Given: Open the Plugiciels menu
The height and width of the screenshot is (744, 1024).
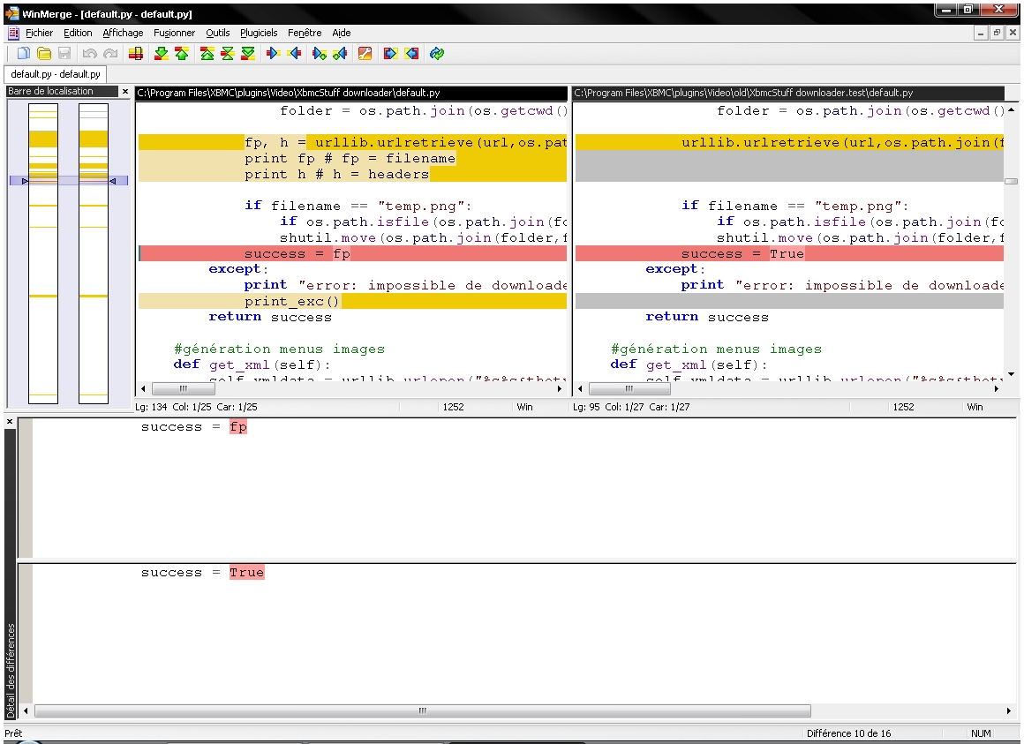Looking at the screenshot, I should [x=259, y=33].
